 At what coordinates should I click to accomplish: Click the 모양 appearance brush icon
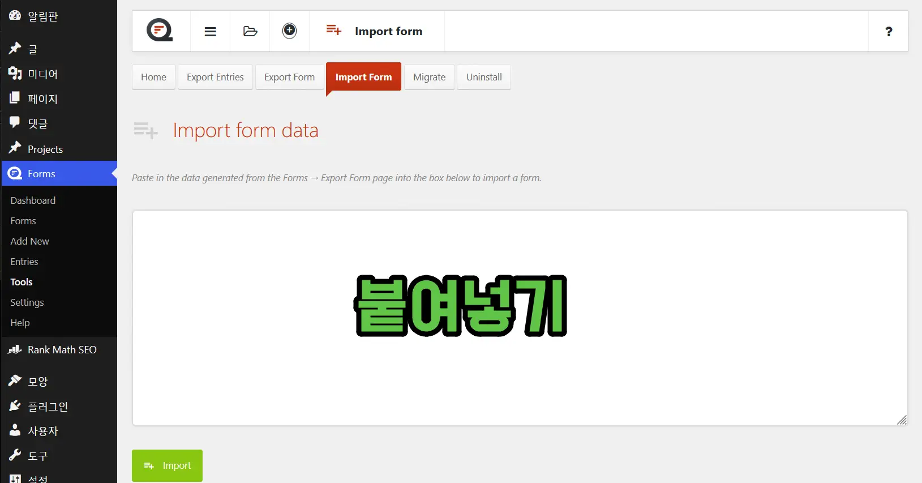coord(15,381)
